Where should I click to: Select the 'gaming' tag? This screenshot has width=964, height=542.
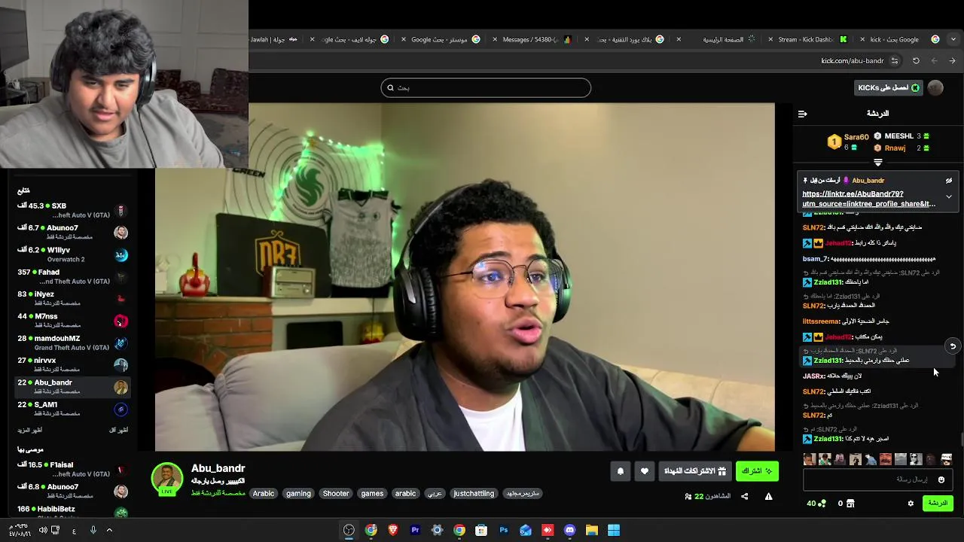[298, 494]
